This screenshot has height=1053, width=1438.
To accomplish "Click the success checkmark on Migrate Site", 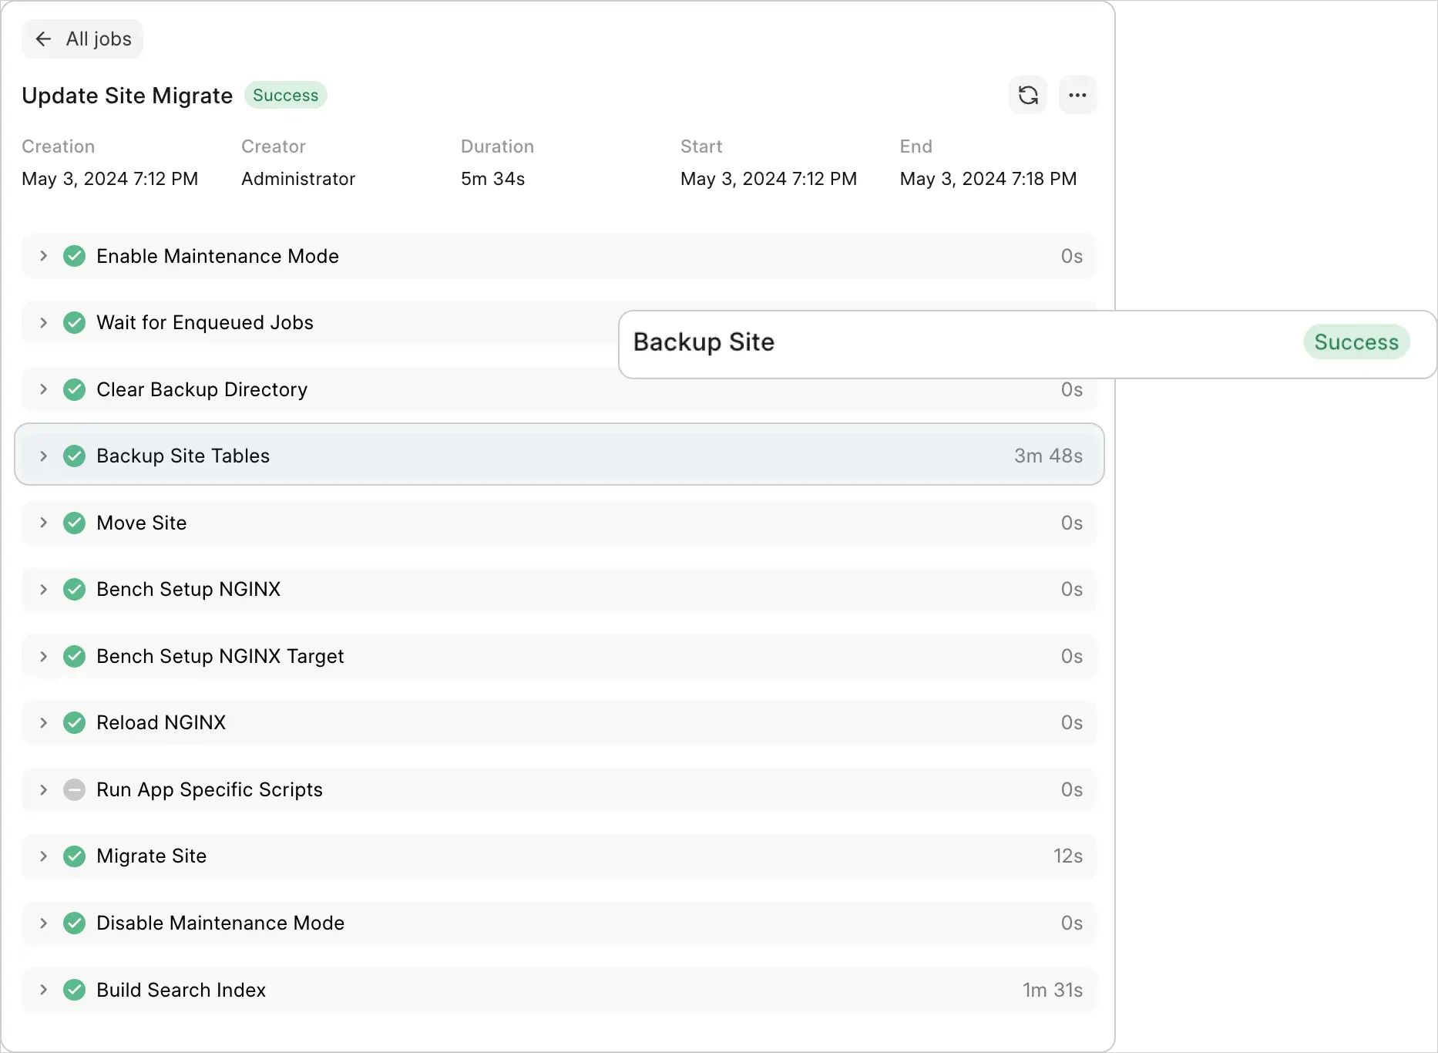I will pyautogui.click(x=75, y=856).
